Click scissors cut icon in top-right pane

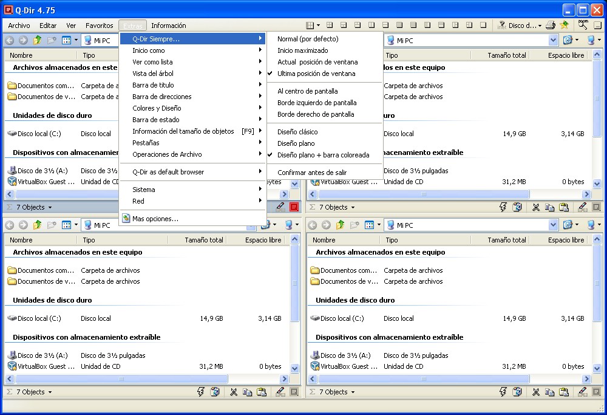pos(536,207)
